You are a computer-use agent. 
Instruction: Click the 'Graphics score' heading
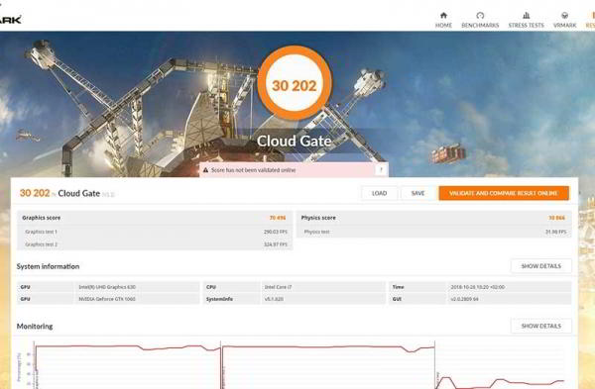point(42,218)
